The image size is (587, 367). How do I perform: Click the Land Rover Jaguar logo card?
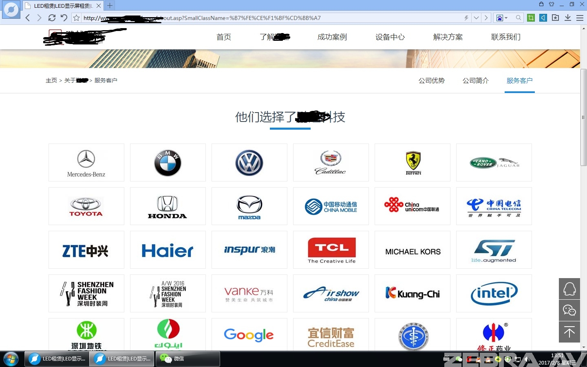[494, 162]
